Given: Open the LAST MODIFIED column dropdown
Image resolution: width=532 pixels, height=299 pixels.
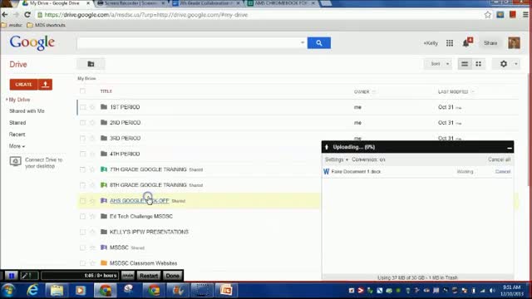Looking at the screenshot, I should tap(473, 92).
